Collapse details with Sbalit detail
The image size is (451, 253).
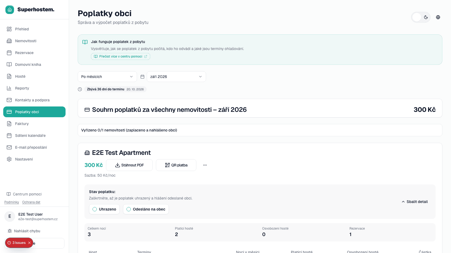415,202
